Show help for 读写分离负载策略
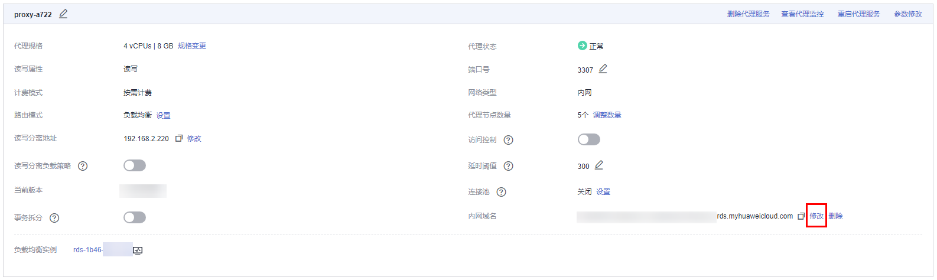The height and width of the screenshot is (280, 937). (83, 166)
